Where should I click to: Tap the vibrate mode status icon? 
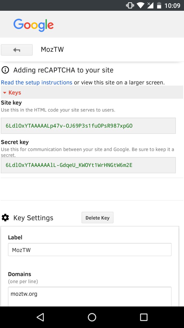tap(130, 5)
